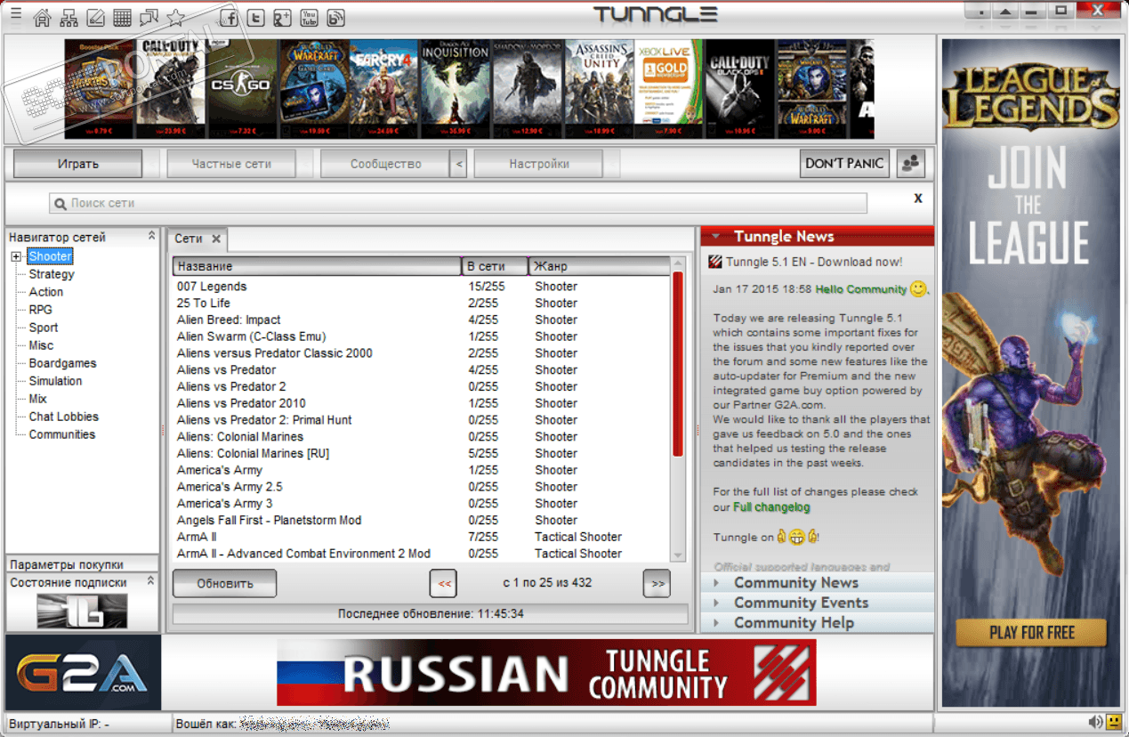This screenshot has width=1129, height=737.
Task: Click the Обновить refresh button
Action: (225, 584)
